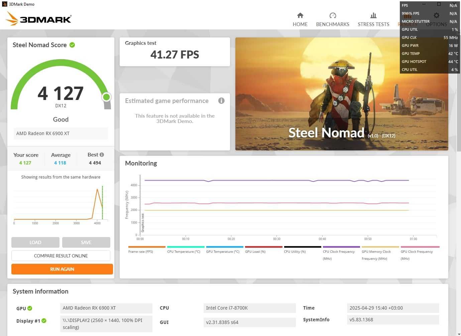The width and height of the screenshot is (461, 336).
Task: Toggle GPU Load (%) legend entry
Action: (x=263, y=250)
